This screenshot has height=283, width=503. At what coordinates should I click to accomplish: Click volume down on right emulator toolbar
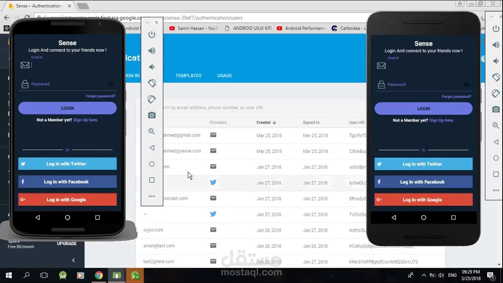point(496,61)
